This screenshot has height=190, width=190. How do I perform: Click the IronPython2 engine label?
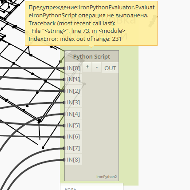coord(107,177)
